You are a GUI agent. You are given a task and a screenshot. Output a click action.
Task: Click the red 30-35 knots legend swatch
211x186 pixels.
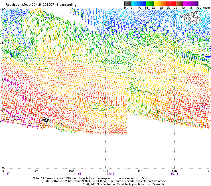(172, 3)
